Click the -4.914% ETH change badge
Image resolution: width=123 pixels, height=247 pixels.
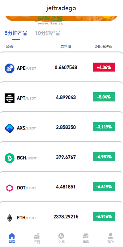pyautogui.click(x=104, y=216)
